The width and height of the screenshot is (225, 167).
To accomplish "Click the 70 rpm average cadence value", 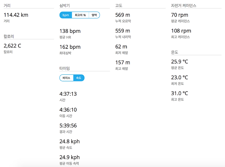I will coord(180,15).
